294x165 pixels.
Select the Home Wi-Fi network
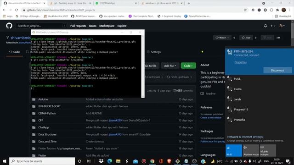259,89
